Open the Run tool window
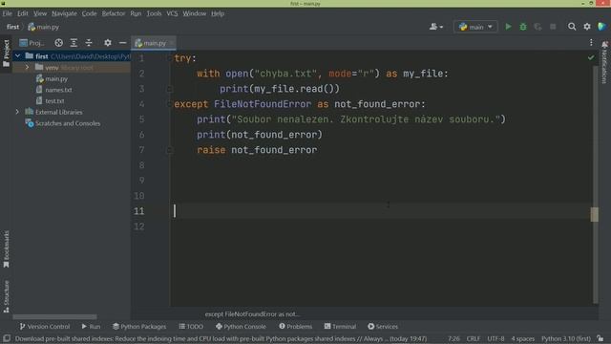This screenshot has height=344, width=611. click(91, 327)
